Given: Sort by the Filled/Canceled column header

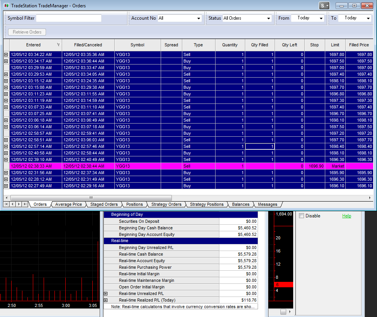Looking at the screenshot, I should pos(88,45).
